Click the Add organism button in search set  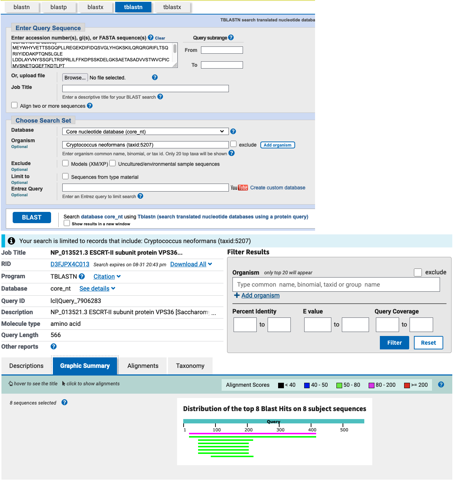pos(278,145)
